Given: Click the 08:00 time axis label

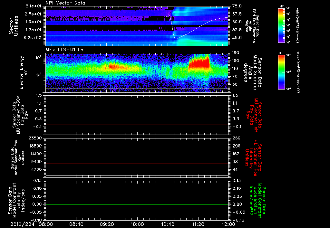Looking at the screenshot, I should [46, 224].
